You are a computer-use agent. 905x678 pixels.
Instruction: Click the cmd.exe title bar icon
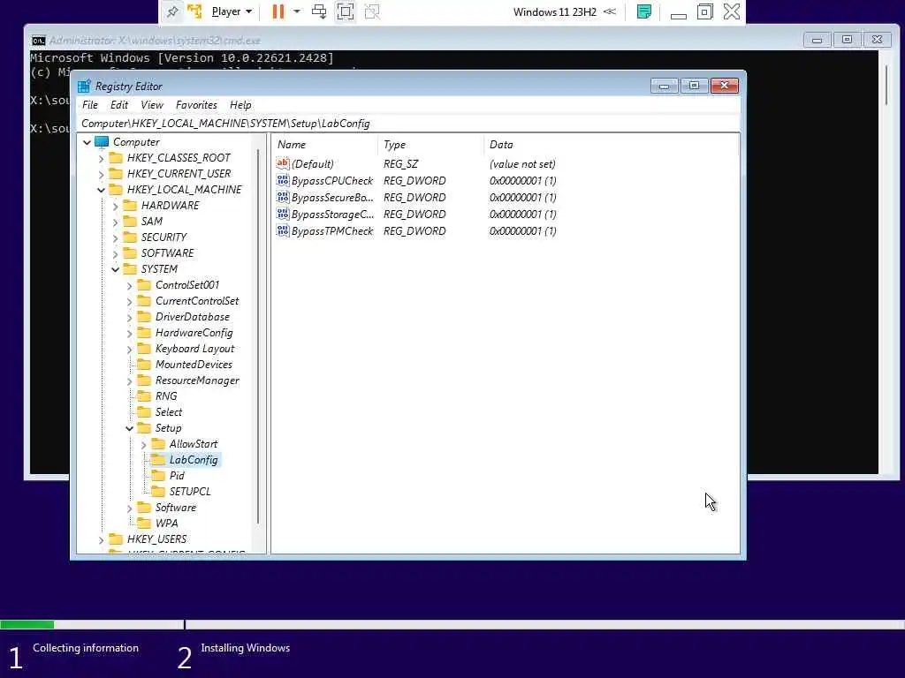tap(38, 41)
